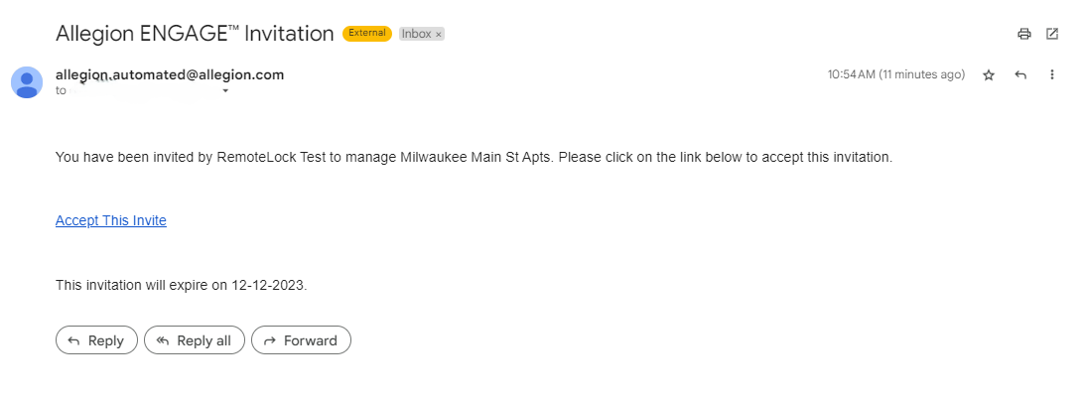The width and height of the screenshot is (1085, 399).
Task: Open the Accept This Invite link
Action: click(x=111, y=220)
